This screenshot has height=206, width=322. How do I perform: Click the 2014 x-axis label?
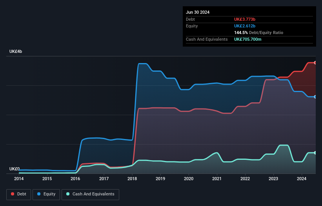coord(19,179)
